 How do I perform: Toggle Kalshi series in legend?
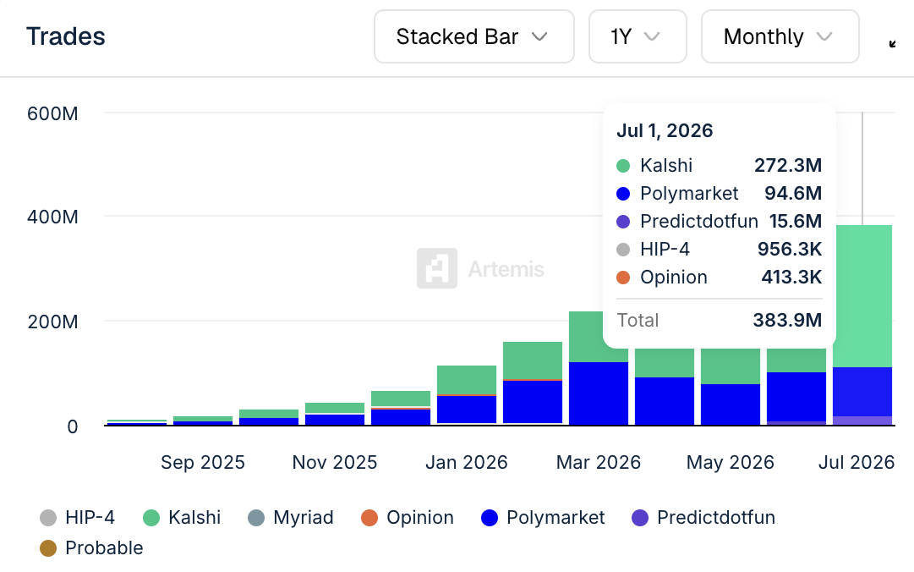[x=182, y=517]
